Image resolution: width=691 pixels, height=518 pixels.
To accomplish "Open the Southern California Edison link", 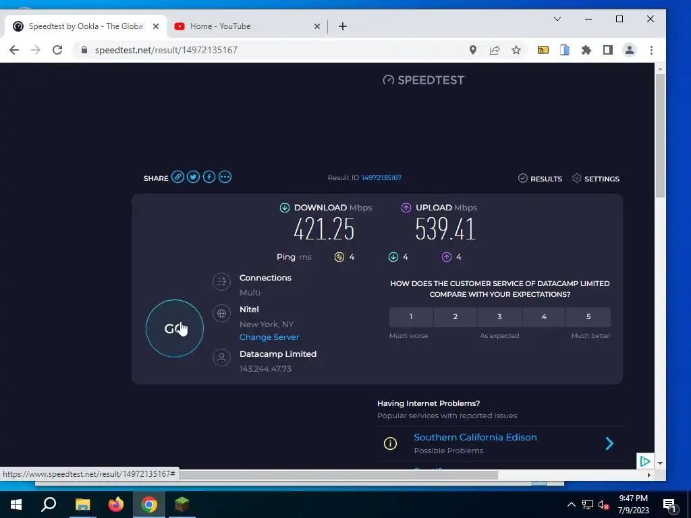I will click(x=475, y=437).
